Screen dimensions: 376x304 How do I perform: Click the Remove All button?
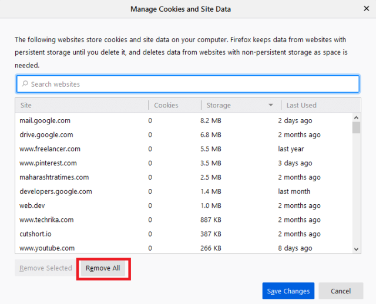click(103, 268)
